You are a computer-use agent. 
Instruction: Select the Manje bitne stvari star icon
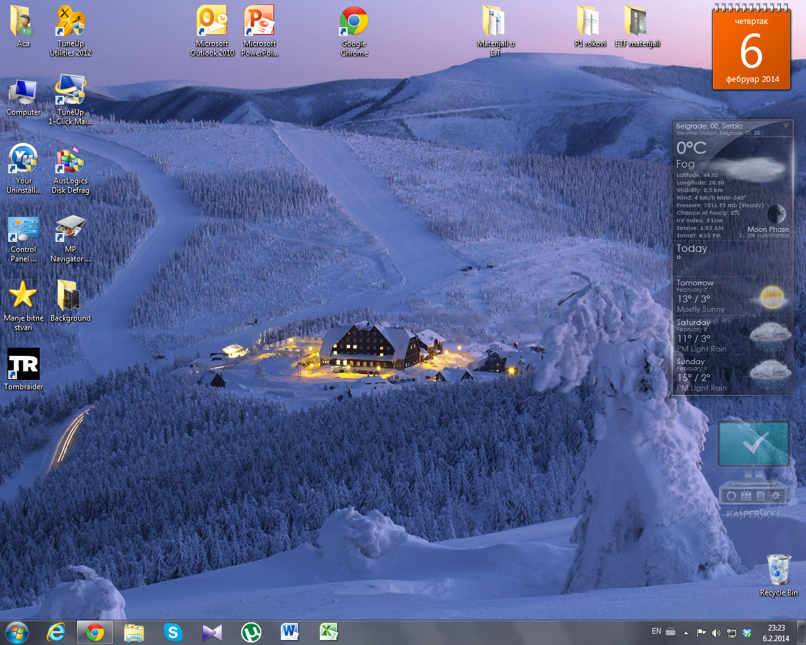coord(23,305)
